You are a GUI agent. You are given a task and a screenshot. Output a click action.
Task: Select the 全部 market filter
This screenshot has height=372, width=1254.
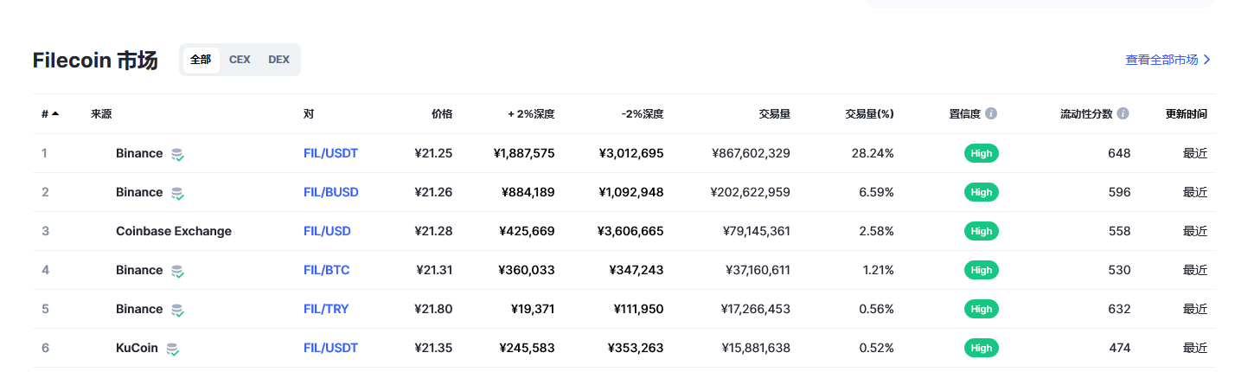tap(201, 60)
